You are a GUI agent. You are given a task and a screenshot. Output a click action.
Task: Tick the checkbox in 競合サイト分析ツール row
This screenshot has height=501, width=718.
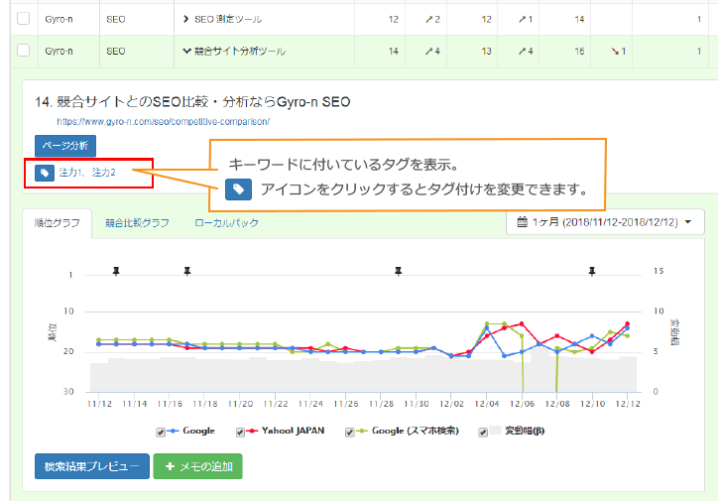tap(24, 51)
